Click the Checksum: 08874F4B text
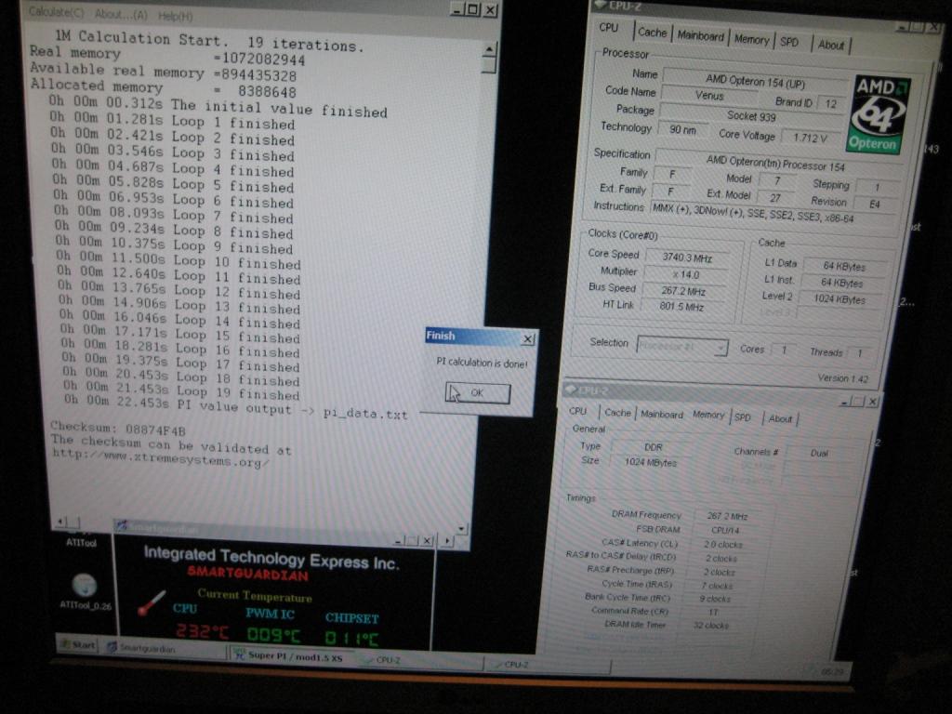Image resolution: width=952 pixels, height=714 pixels. point(118,429)
